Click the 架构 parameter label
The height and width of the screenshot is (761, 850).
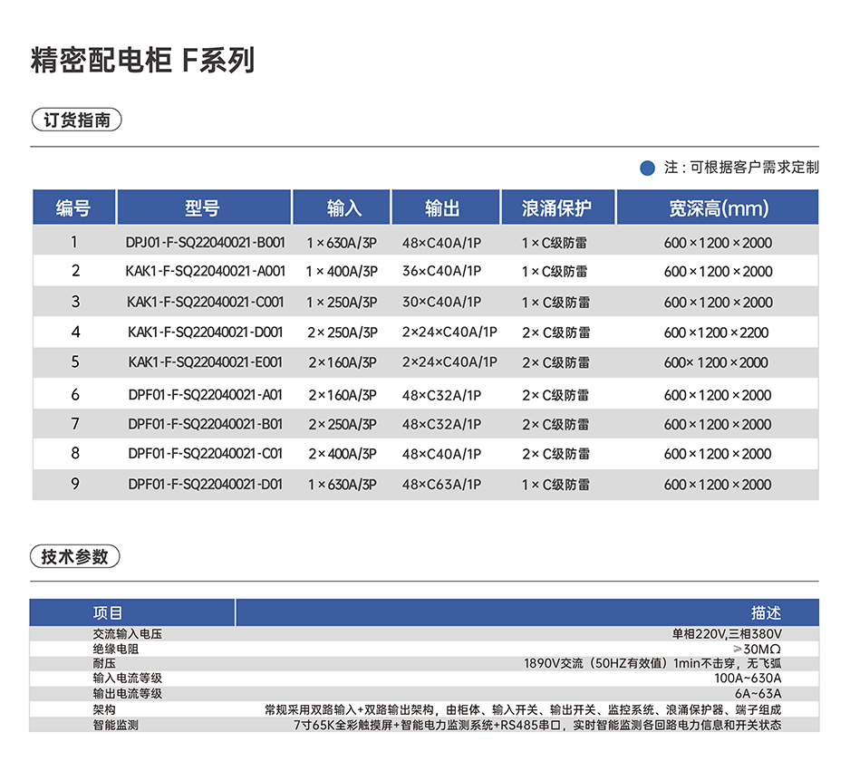pos(104,709)
